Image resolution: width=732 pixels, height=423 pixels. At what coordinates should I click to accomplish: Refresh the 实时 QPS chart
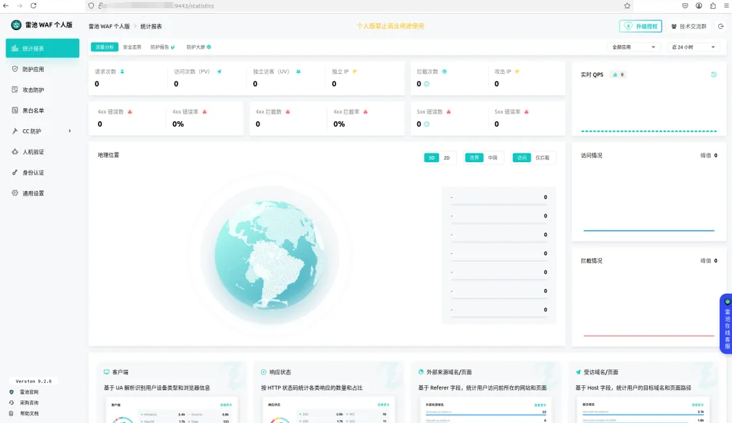(x=713, y=75)
